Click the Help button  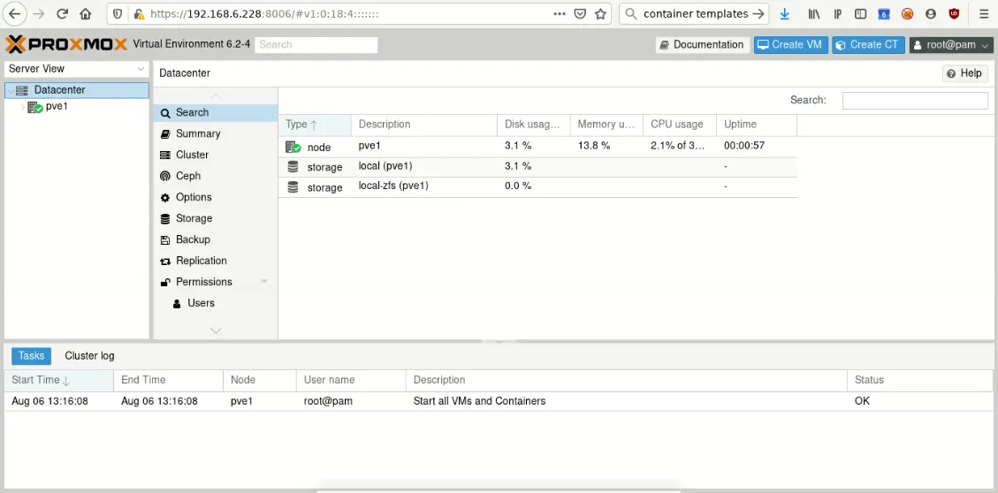point(965,73)
